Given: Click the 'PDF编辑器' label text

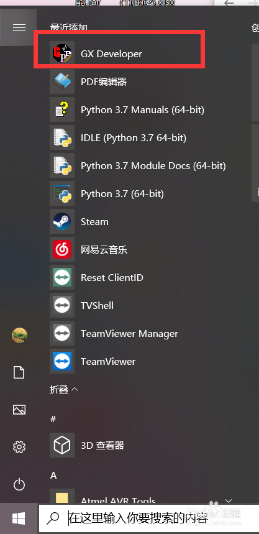Looking at the screenshot, I should pos(104,82).
